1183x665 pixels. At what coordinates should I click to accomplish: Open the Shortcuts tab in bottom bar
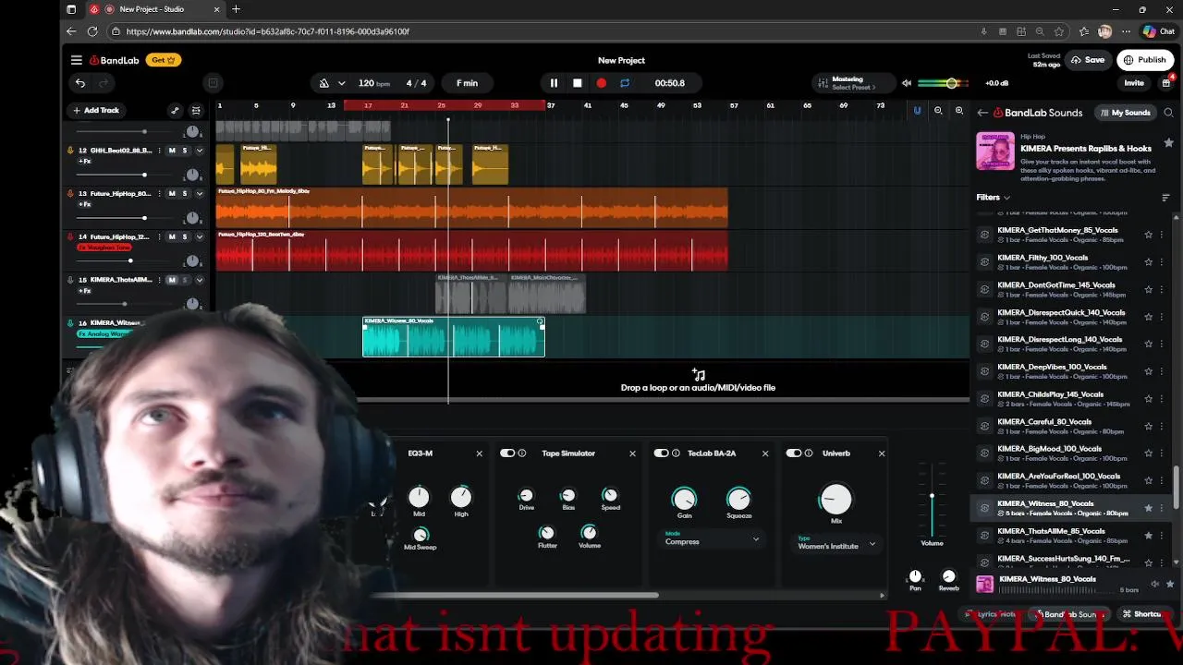click(1141, 614)
